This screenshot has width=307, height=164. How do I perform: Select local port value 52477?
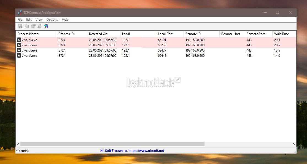coord(162,50)
